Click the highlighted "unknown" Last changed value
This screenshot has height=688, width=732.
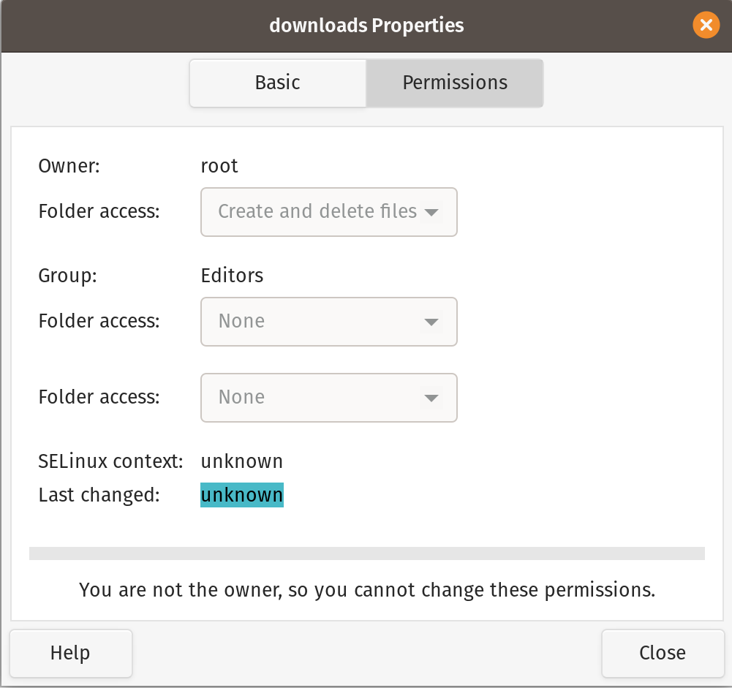click(x=241, y=495)
